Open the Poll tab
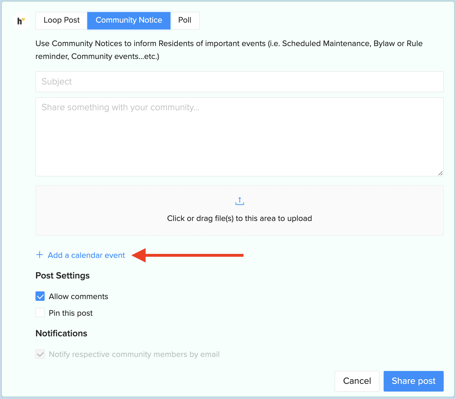 tap(185, 20)
